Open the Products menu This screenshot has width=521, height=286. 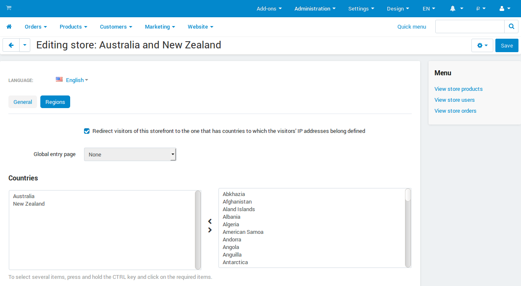(74, 26)
